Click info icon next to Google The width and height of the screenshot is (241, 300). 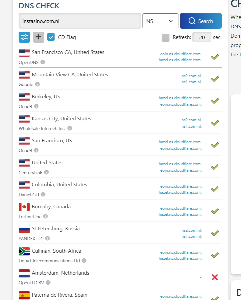pyautogui.click(x=38, y=84)
